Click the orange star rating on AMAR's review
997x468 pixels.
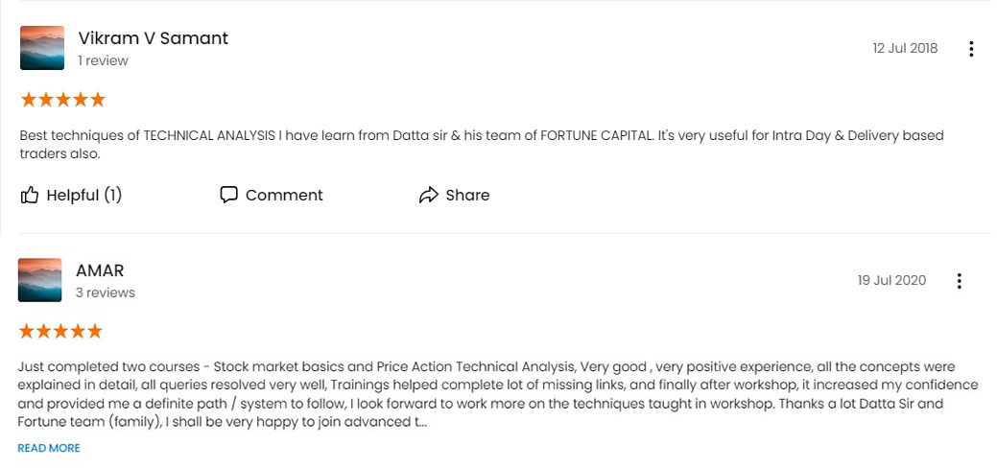pos(60,331)
